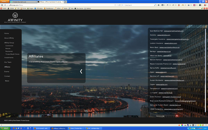The image size is (208, 130).
Task: Click the browser back arrow button
Action: (x=2, y=5)
